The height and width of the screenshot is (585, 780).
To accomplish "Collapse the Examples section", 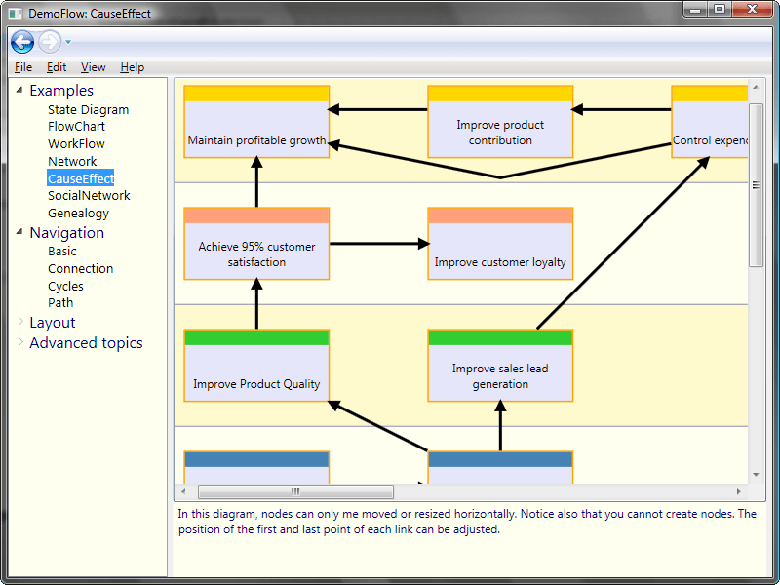I will tap(19, 90).
